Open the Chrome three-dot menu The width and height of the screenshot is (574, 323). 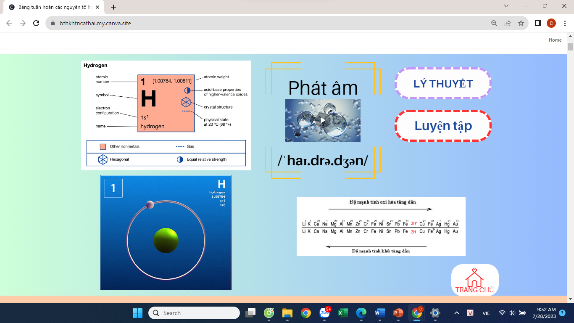click(x=565, y=23)
